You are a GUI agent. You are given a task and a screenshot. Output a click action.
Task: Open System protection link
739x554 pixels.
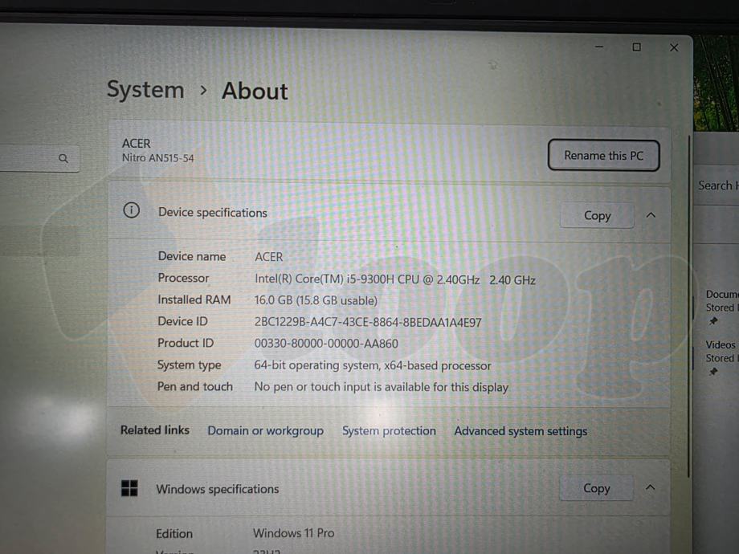[389, 430]
